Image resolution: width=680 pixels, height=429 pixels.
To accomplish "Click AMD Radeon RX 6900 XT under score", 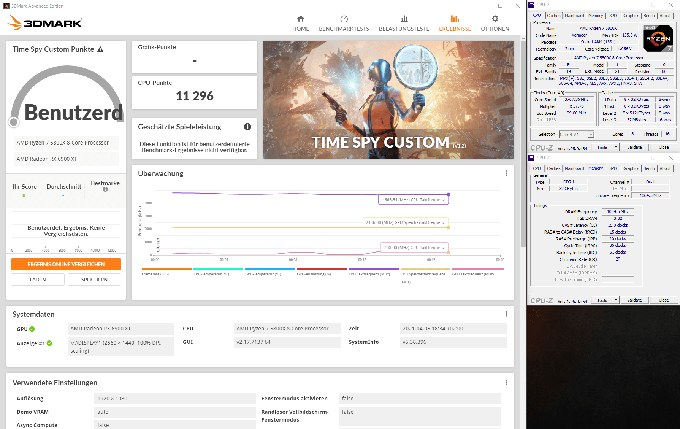I will click(66, 159).
